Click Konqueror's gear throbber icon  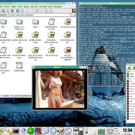[x=74, y=11]
